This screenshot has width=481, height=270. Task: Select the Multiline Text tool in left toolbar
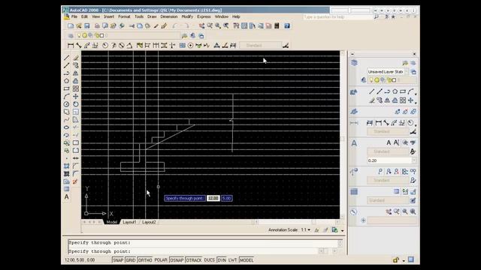point(67,196)
